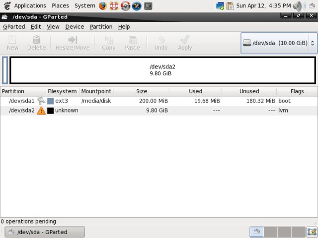Image resolution: width=318 pixels, height=238 pixels.
Task: Click the Undo toolbar icon
Action: tap(161, 40)
